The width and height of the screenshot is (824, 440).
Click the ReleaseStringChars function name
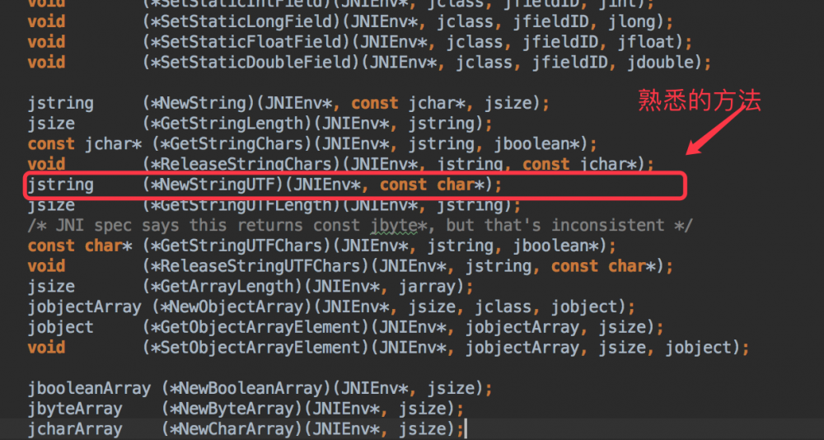(x=246, y=165)
